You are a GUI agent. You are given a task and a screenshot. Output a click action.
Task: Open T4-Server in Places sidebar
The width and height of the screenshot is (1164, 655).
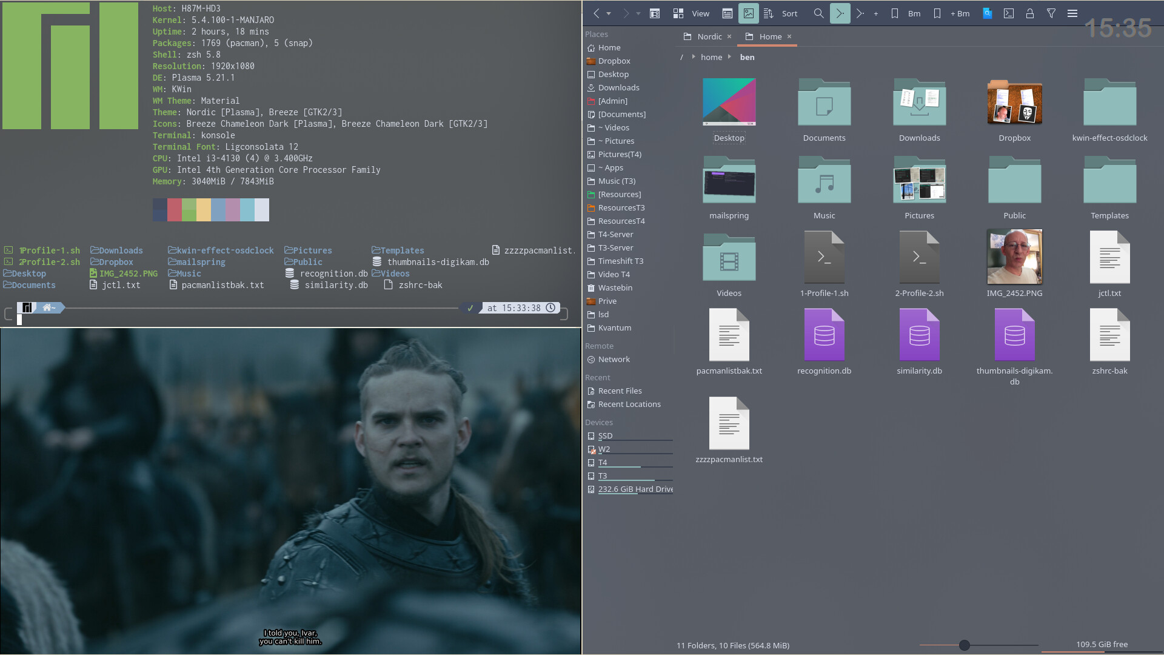click(x=630, y=234)
